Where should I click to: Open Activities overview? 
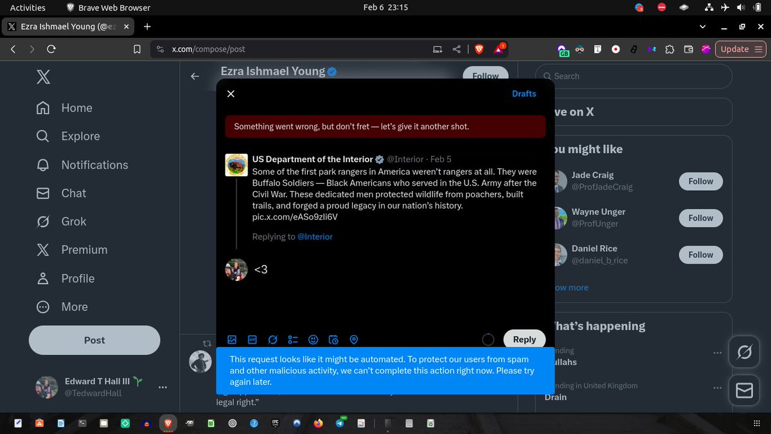point(28,8)
